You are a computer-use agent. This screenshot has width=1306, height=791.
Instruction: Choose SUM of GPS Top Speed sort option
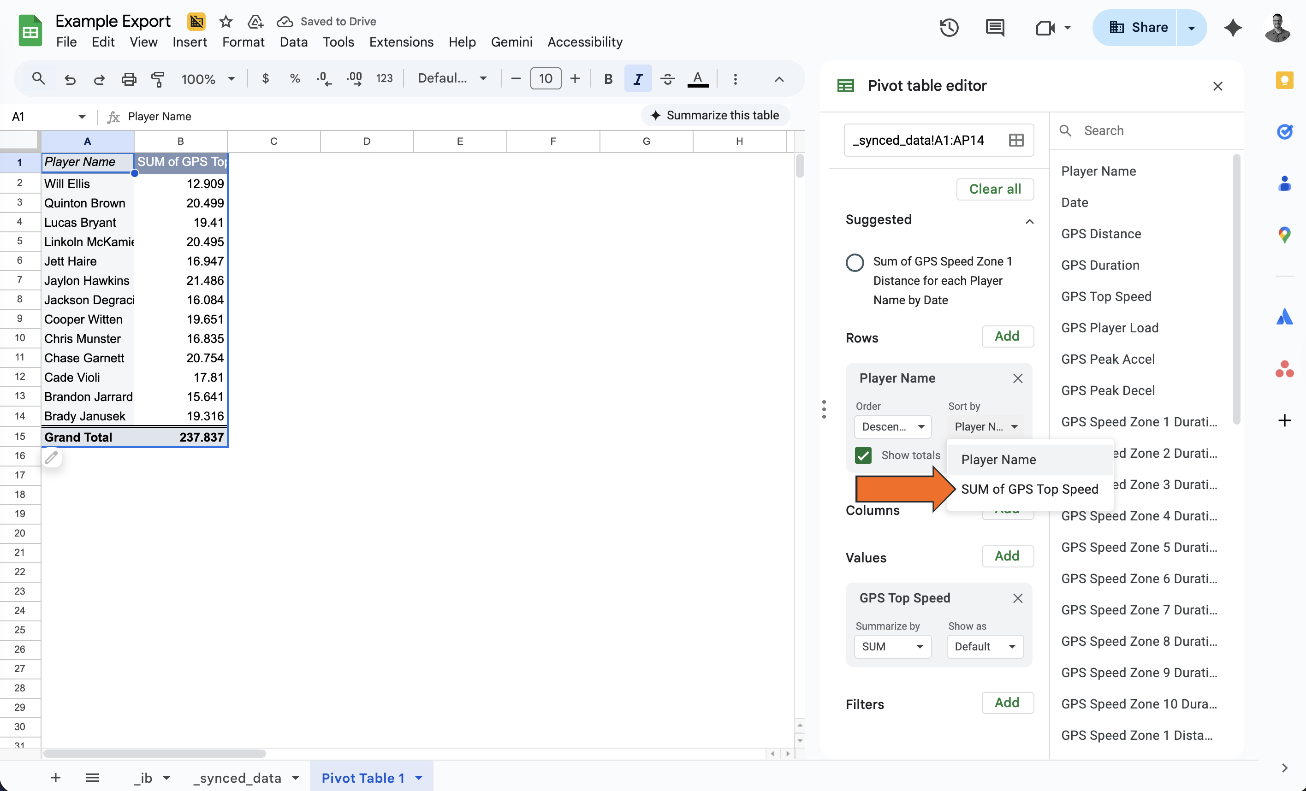[1029, 489]
